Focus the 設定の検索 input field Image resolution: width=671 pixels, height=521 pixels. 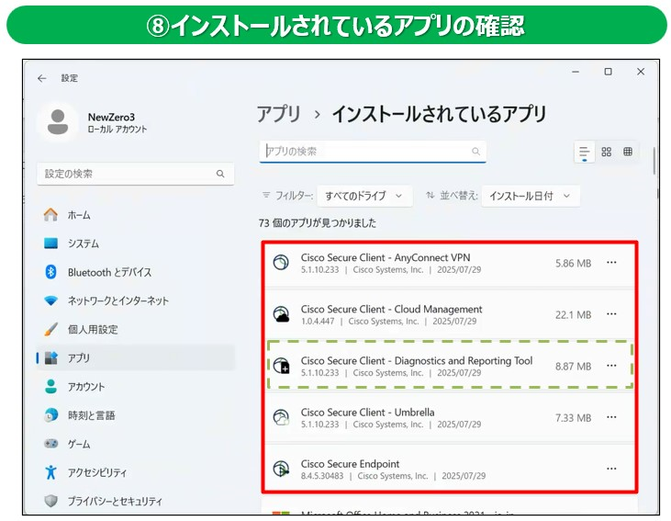click(136, 174)
